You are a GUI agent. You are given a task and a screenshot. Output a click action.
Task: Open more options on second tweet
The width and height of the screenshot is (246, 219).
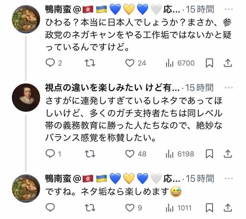point(228,88)
